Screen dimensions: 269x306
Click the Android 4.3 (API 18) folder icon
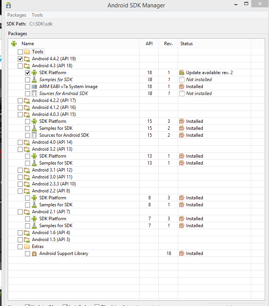(27, 66)
